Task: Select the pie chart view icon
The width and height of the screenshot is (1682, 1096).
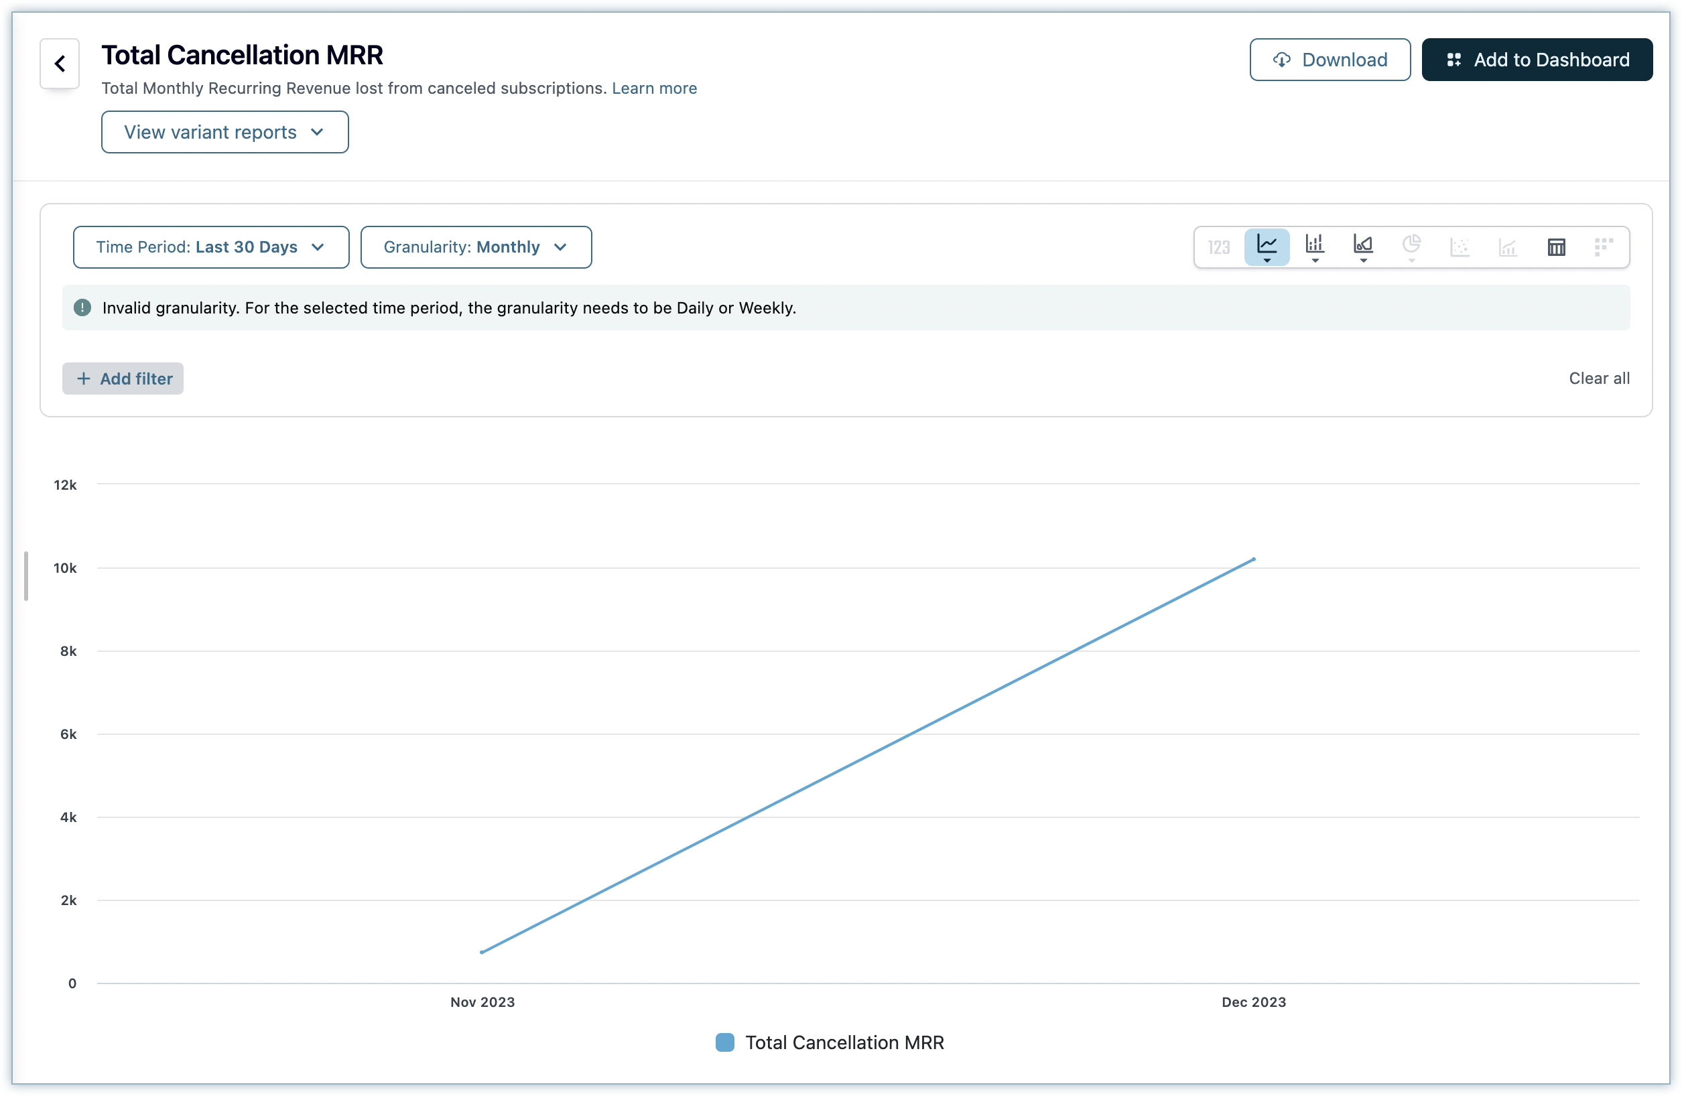Action: (x=1411, y=247)
